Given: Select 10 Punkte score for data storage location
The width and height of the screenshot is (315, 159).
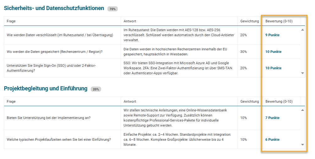Looking at the screenshot, I should pos(273,52).
